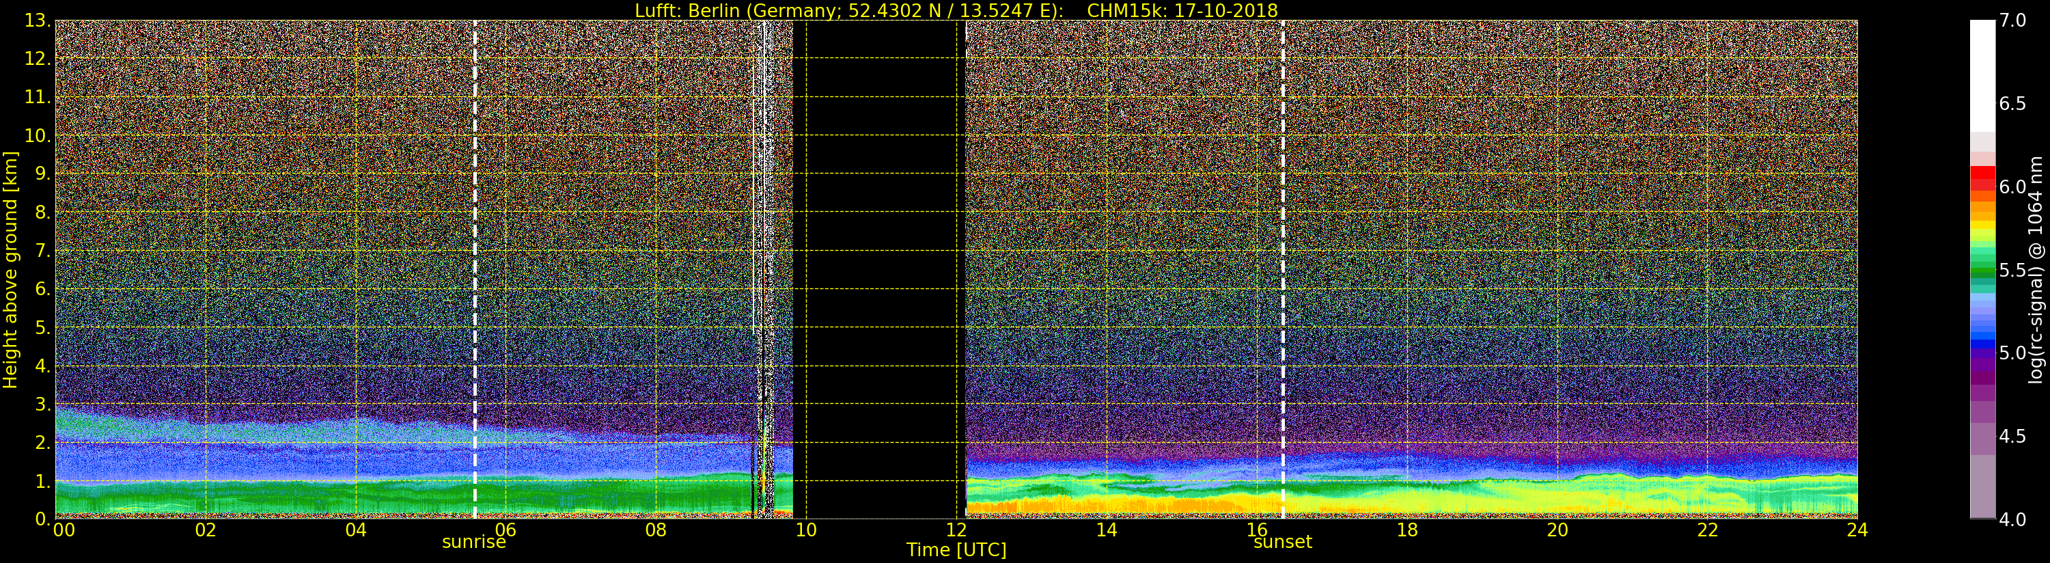Click the 'sunset' label below the time axis

[1282, 543]
